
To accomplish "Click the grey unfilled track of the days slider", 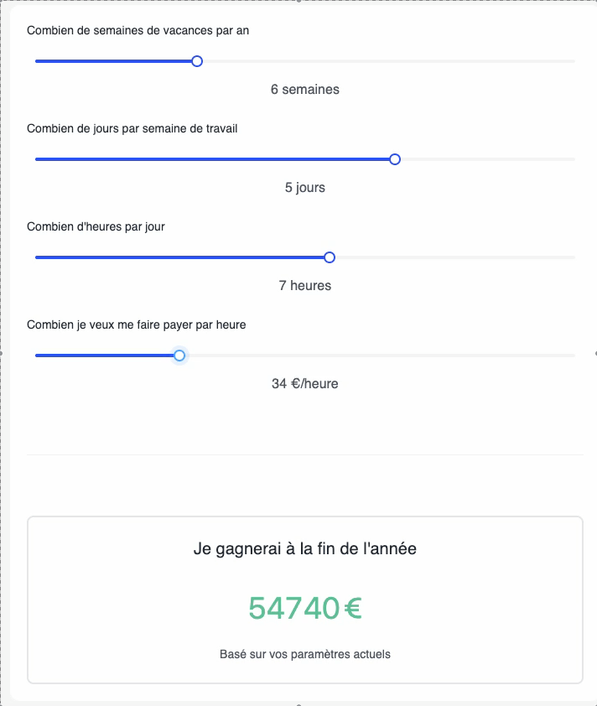I will click(486, 159).
